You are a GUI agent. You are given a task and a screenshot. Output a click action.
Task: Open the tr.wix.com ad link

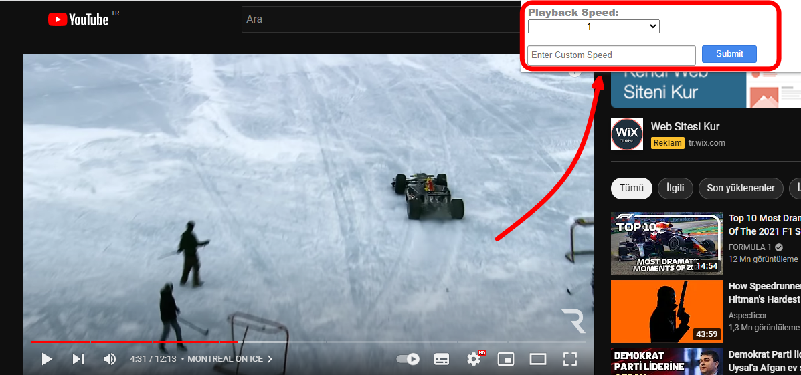pos(707,143)
